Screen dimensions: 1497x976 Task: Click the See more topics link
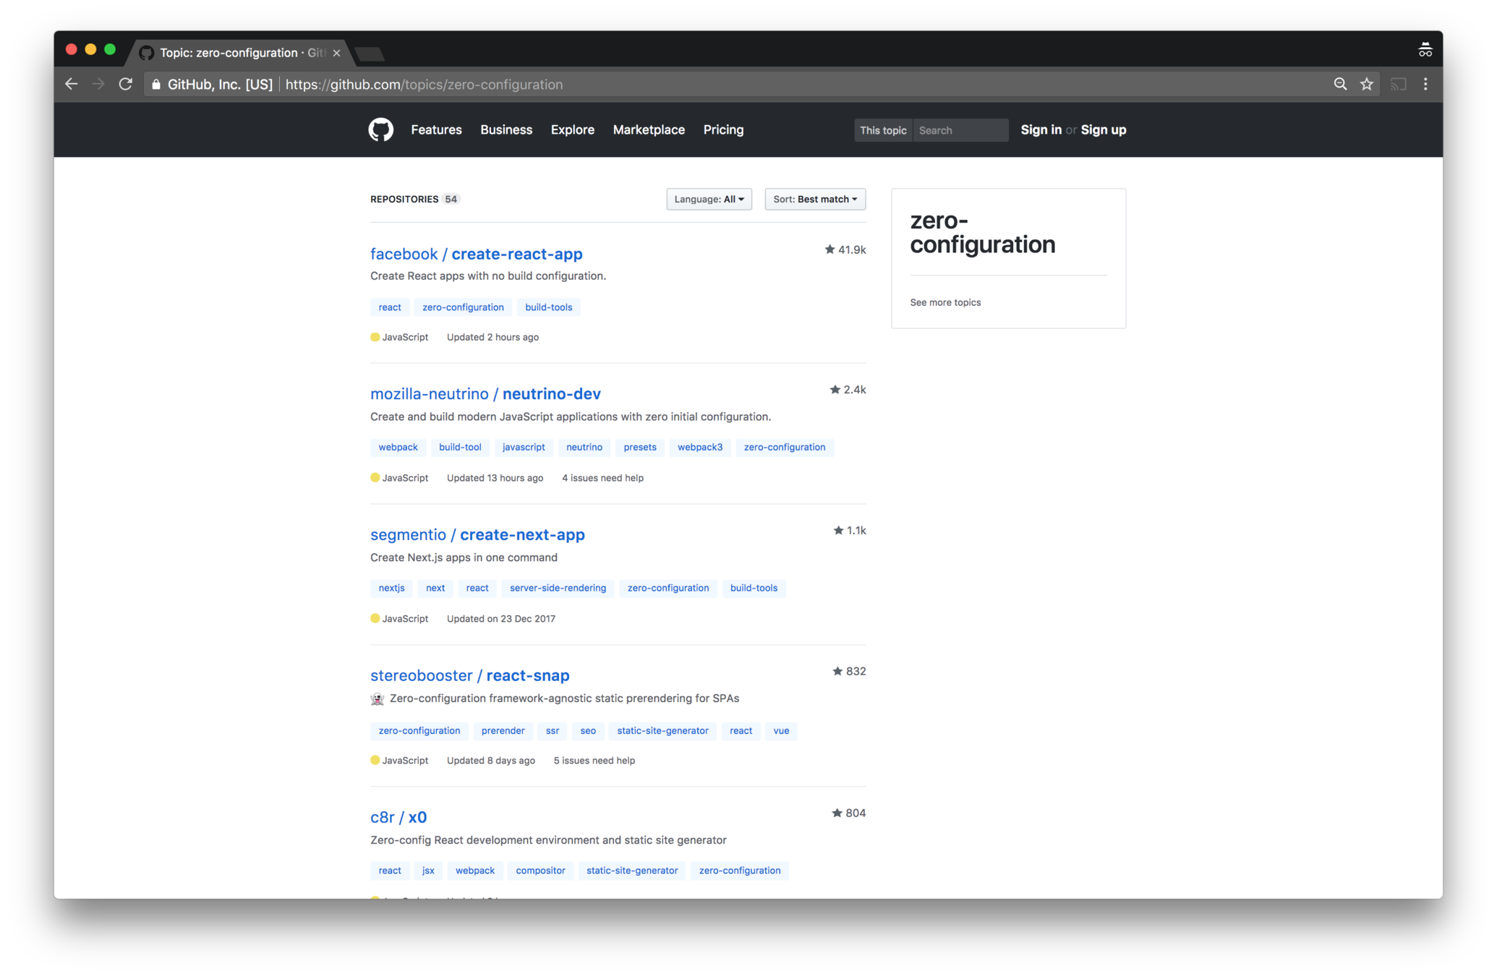pyautogui.click(x=944, y=302)
